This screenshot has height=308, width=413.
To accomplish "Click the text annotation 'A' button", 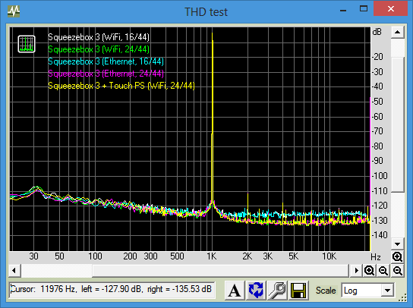I will coord(235,290).
